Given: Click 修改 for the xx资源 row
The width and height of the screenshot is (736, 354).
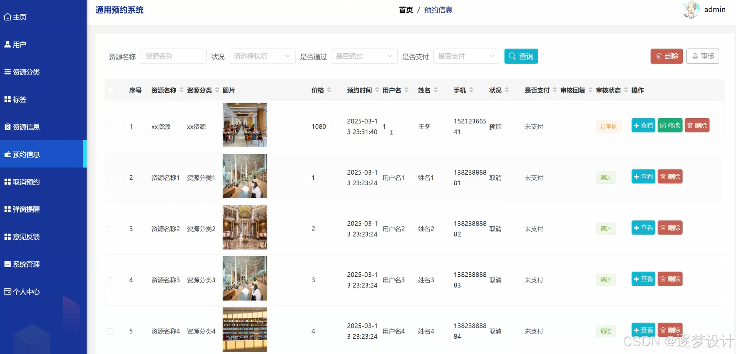Looking at the screenshot, I should 670,125.
